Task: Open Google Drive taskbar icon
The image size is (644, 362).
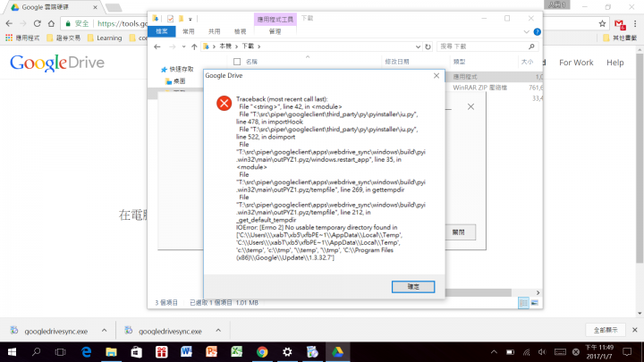Action: 337,352
